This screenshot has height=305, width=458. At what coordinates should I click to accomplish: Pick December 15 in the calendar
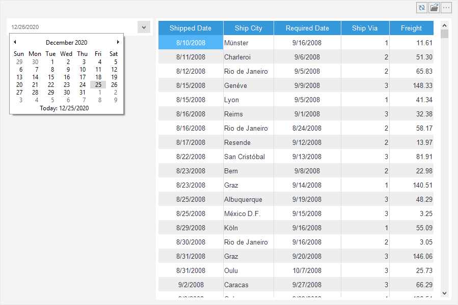pos(51,77)
